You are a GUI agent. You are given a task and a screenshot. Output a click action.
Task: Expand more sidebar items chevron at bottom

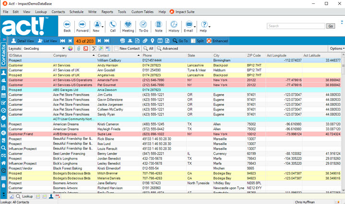pyautogui.click(x=3, y=194)
